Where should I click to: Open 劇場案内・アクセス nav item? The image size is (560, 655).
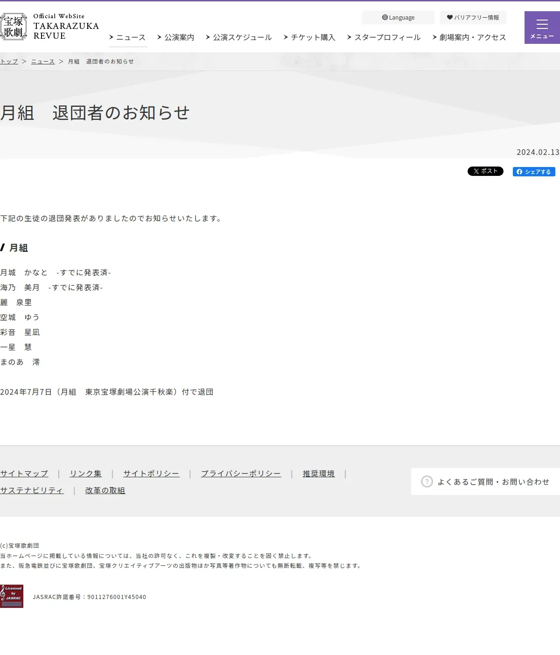pyautogui.click(x=469, y=37)
